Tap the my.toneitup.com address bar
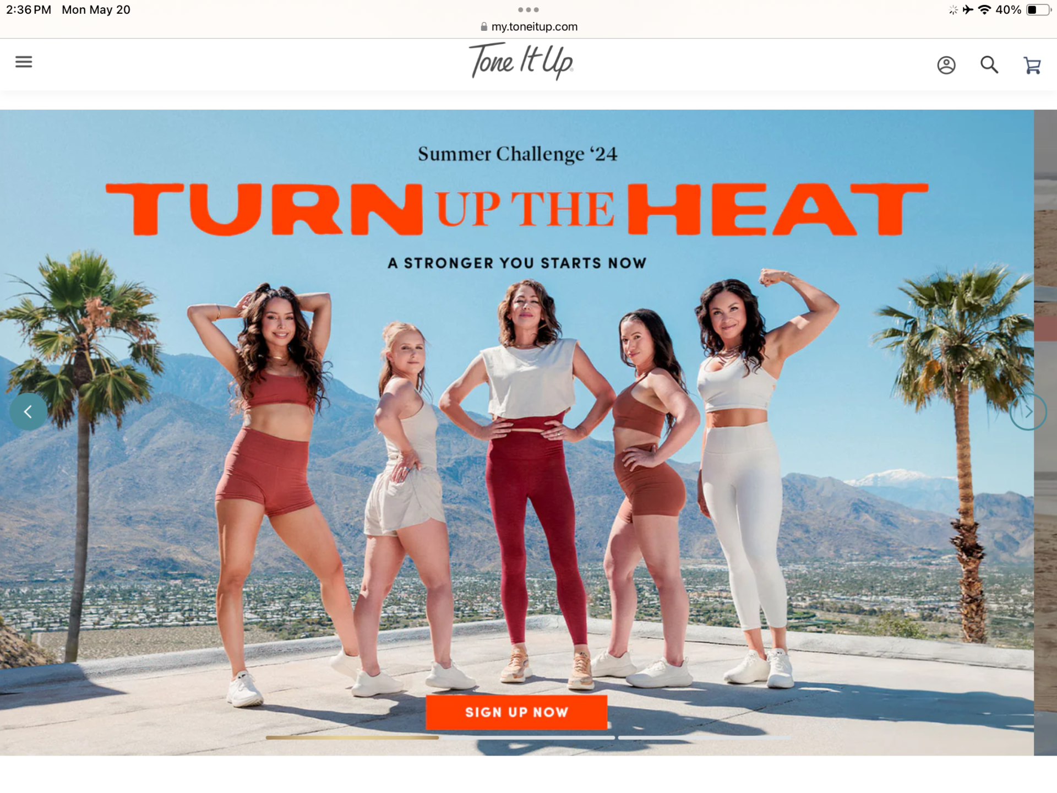 pos(528,26)
